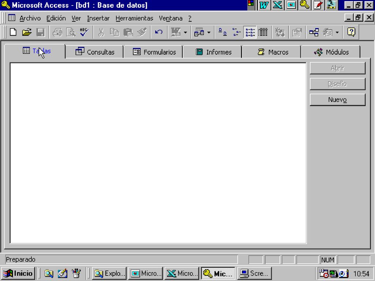375x281 pixels.
Task: Click the New Object toolbar icon
Action: click(x=328, y=32)
